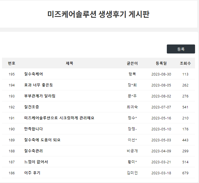Open the post titled 질수축관리

pos(34,151)
